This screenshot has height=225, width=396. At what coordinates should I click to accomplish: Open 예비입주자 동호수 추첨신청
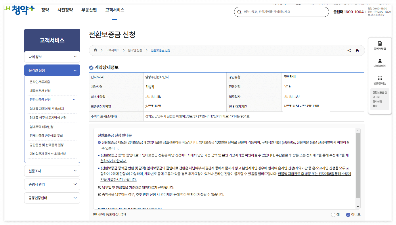[x=48, y=154]
